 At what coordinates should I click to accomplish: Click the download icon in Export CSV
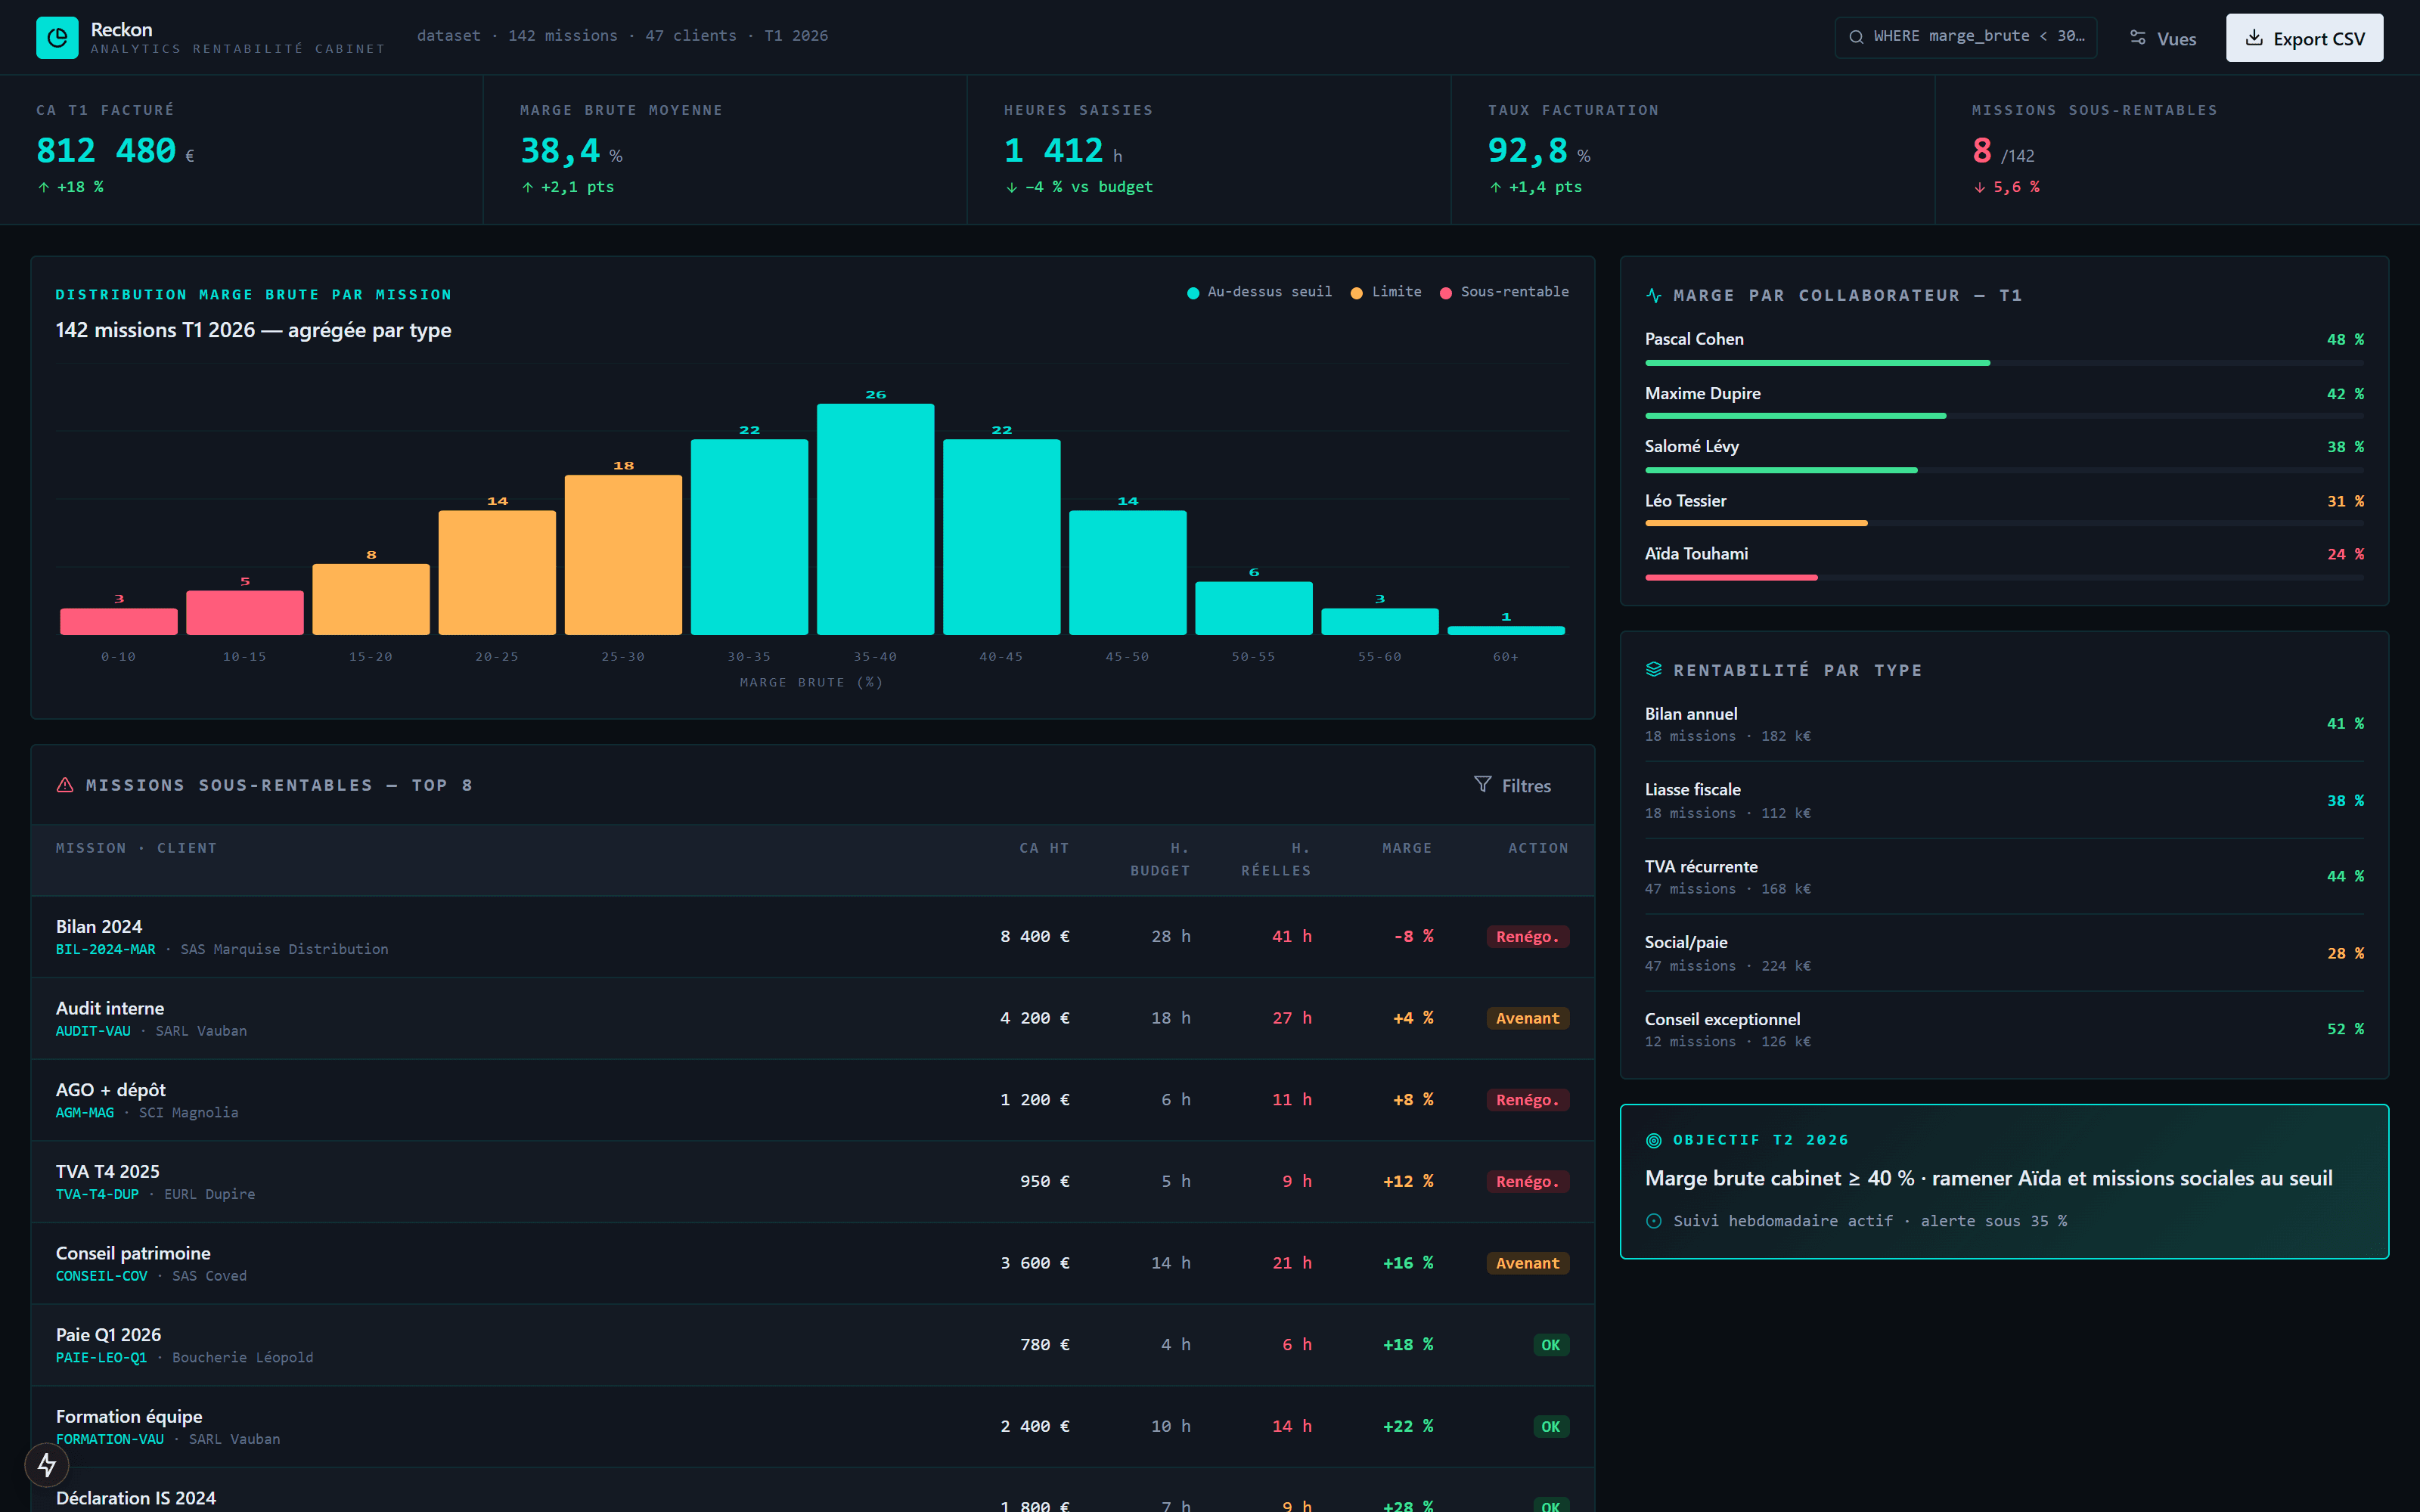2254,38
